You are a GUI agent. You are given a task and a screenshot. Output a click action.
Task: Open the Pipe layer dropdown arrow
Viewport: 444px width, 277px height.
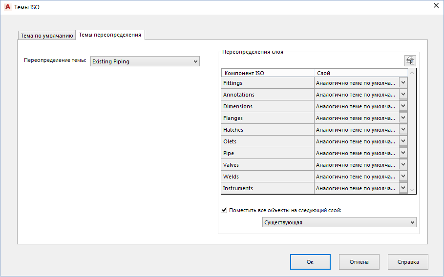coord(403,153)
